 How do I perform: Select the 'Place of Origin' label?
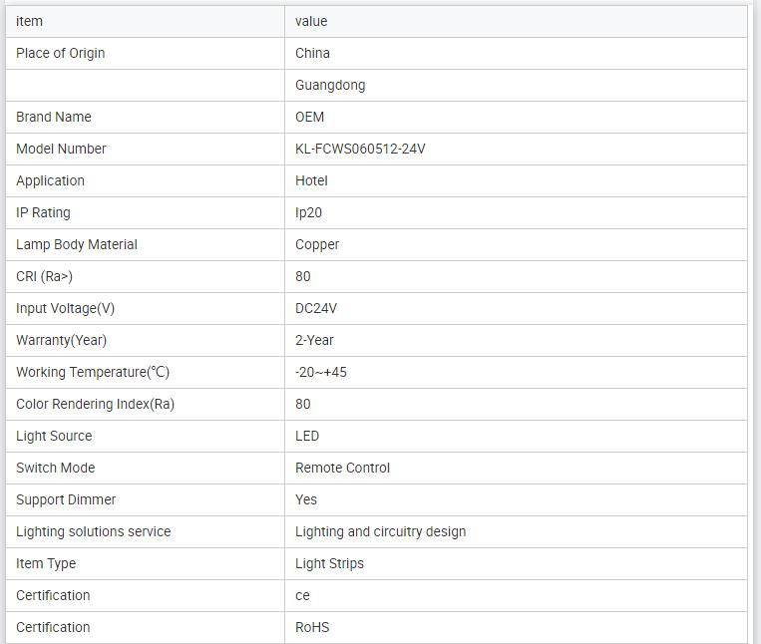[61, 53]
